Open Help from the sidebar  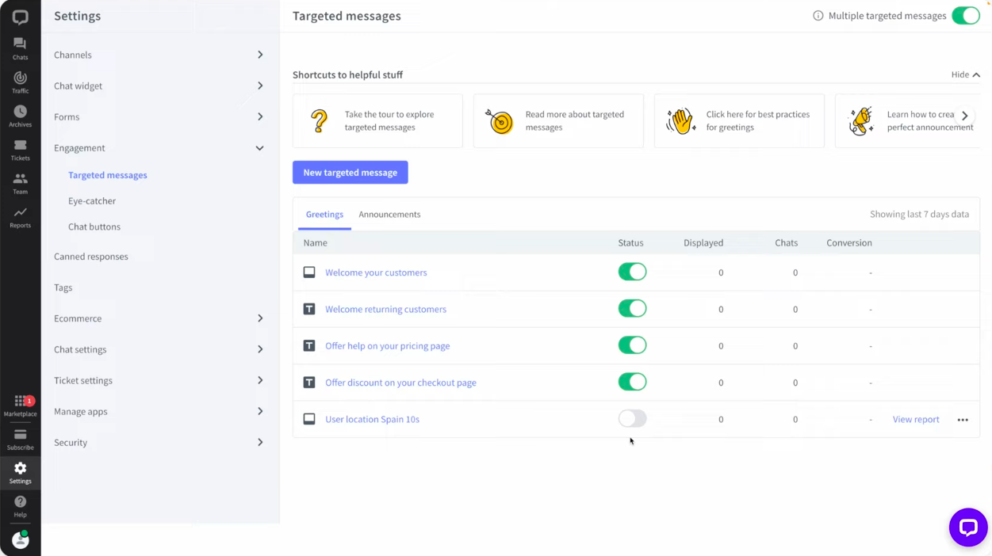[x=20, y=505]
